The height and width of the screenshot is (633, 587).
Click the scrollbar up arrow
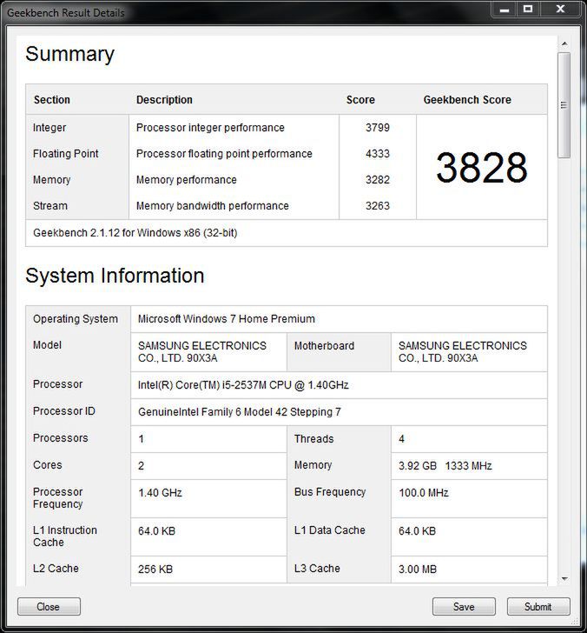[564, 43]
